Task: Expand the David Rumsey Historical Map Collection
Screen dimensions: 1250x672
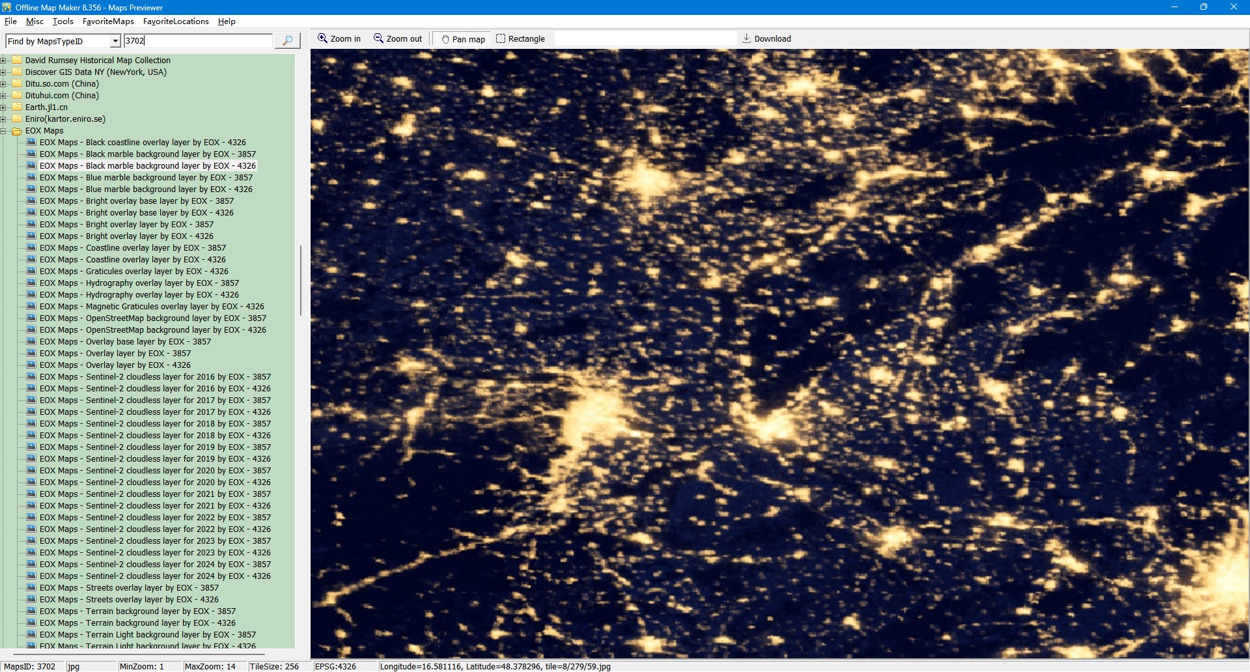Action: point(3,61)
